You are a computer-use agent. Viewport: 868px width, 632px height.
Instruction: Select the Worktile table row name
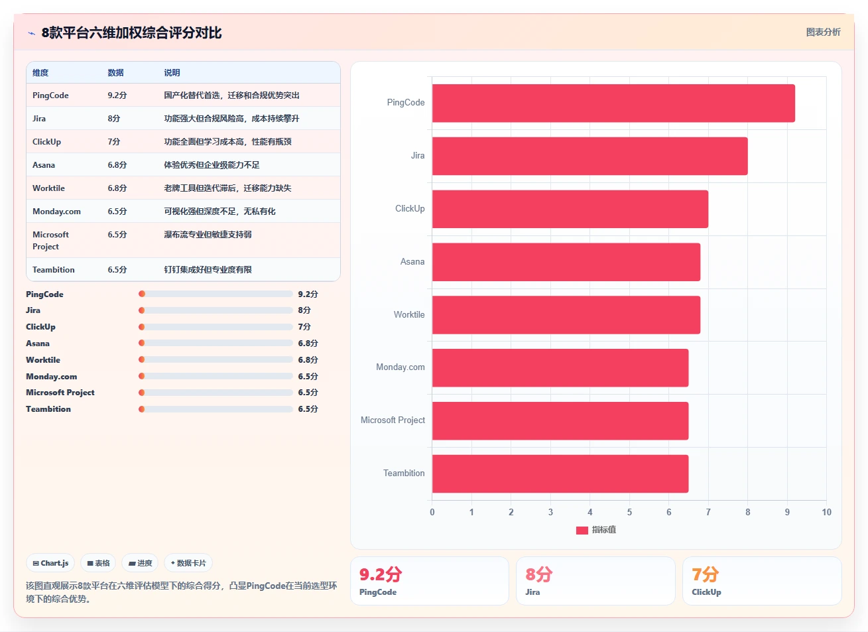[x=48, y=188]
